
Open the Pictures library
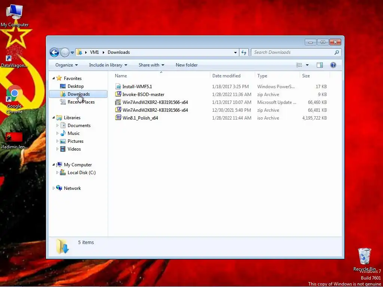coord(76,141)
